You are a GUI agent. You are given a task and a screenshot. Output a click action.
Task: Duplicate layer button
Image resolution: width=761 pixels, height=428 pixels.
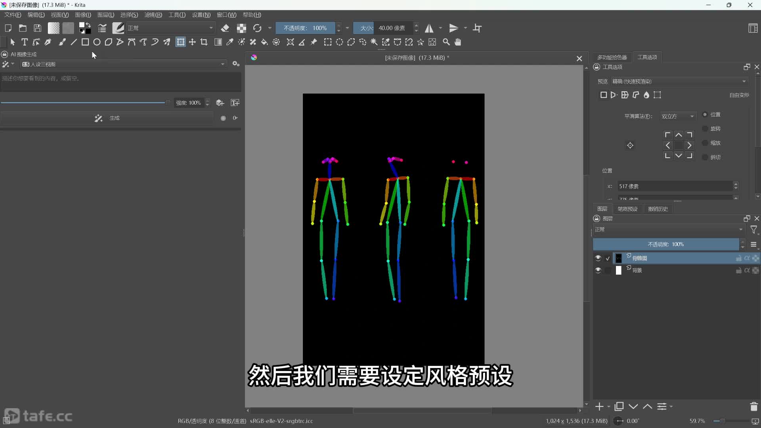[619, 407]
